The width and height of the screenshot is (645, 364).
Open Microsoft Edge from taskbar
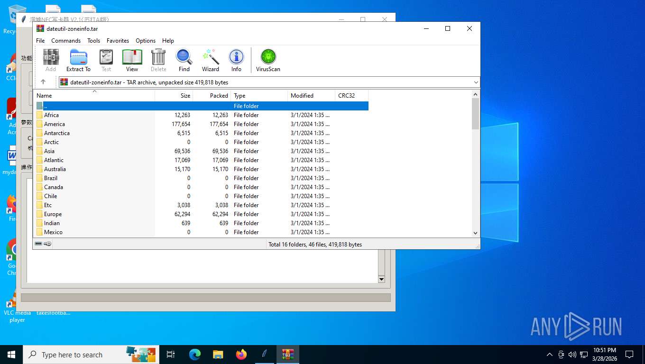(x=194, y=355)
